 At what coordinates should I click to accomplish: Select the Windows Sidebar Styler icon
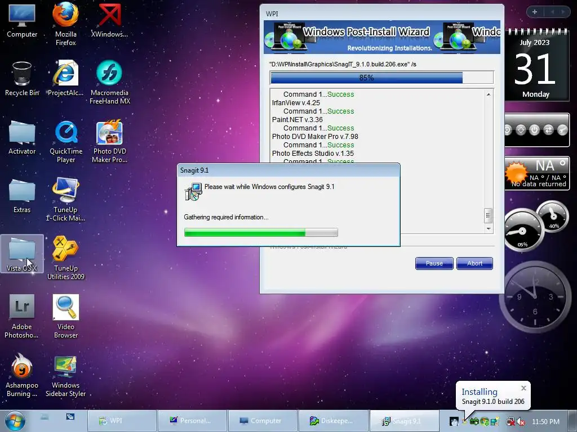point(65,376)
